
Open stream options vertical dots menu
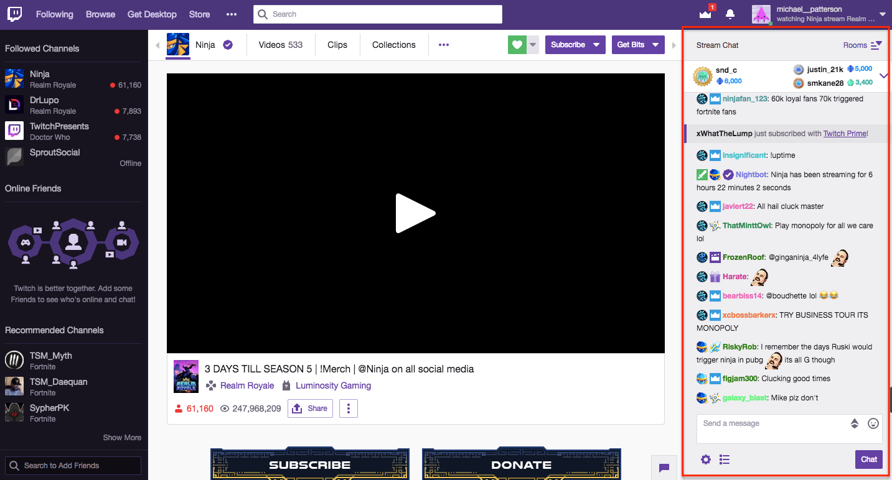point(349,408)
